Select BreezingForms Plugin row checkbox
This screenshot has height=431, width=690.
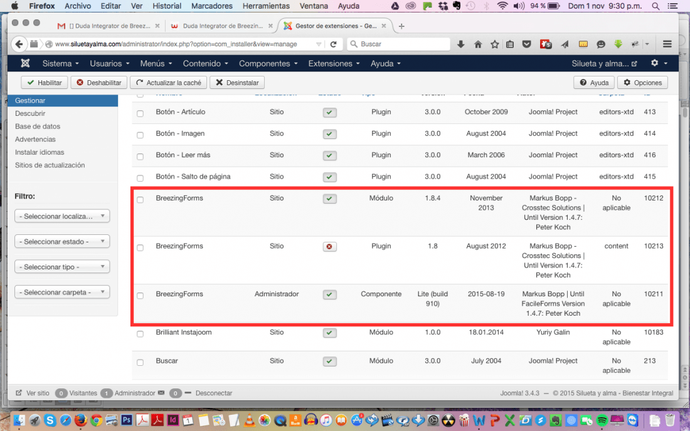pos(140,248)
